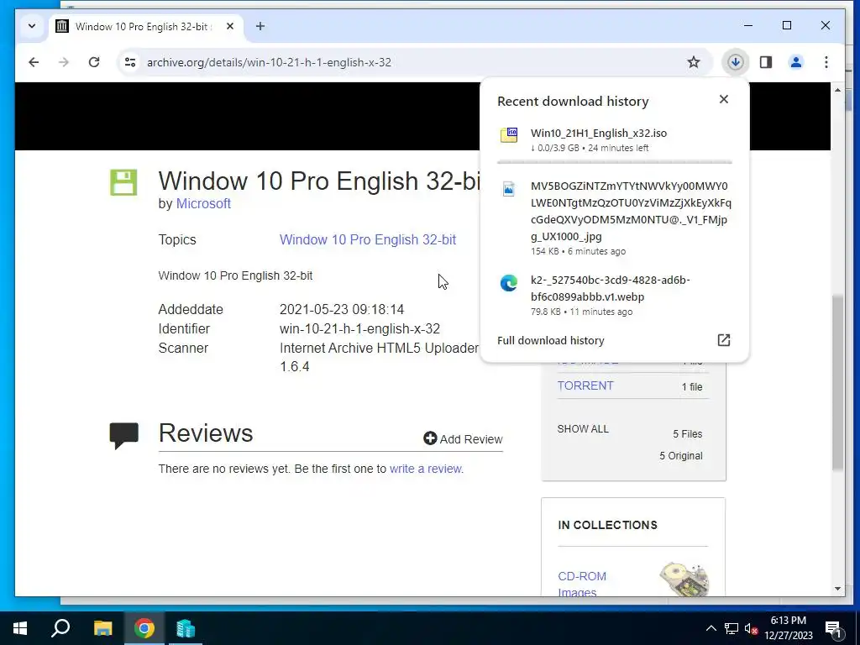Click the Chrome taskbar icon
The height and width of the screenshot is (645, 860).
(144, 628)
